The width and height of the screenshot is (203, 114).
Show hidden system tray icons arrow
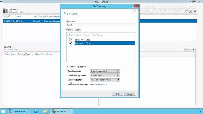pyautogui.click(x=200, y=111)
